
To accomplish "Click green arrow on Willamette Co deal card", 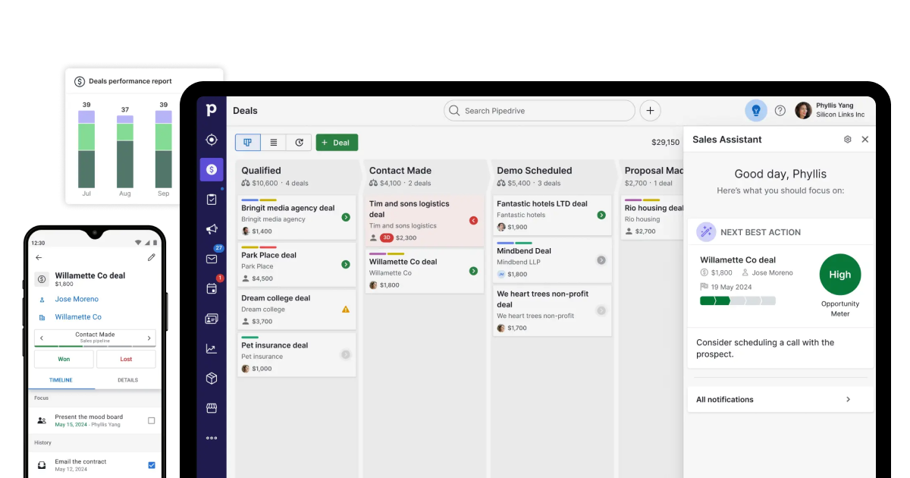I will tap(473, 271).
